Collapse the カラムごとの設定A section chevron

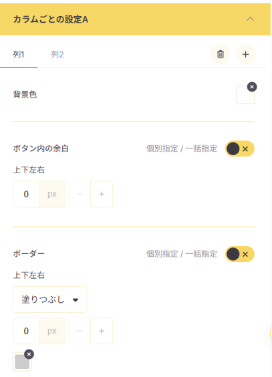click(250, 19)
